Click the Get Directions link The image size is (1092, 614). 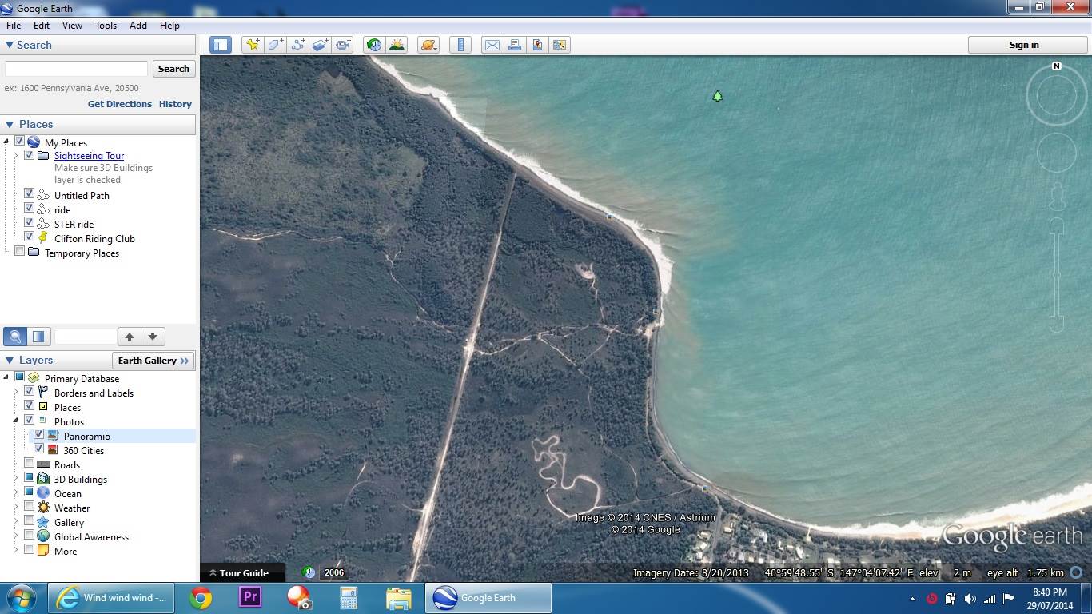point(119,104)
